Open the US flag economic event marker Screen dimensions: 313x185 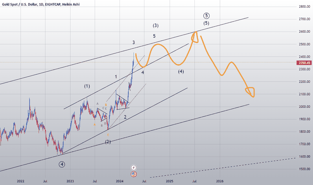[134, 174]
